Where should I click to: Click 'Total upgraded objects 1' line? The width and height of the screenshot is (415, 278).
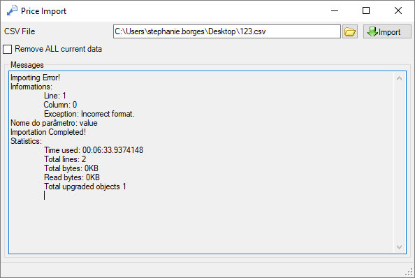click(85, 186)
